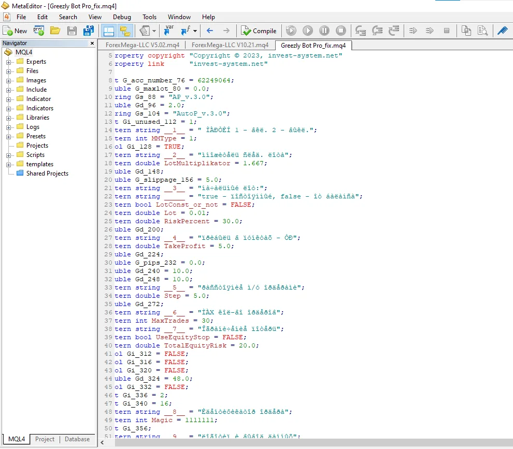513x449 pixels.
Task: Create a new file with New button
Action: (15, 31)
